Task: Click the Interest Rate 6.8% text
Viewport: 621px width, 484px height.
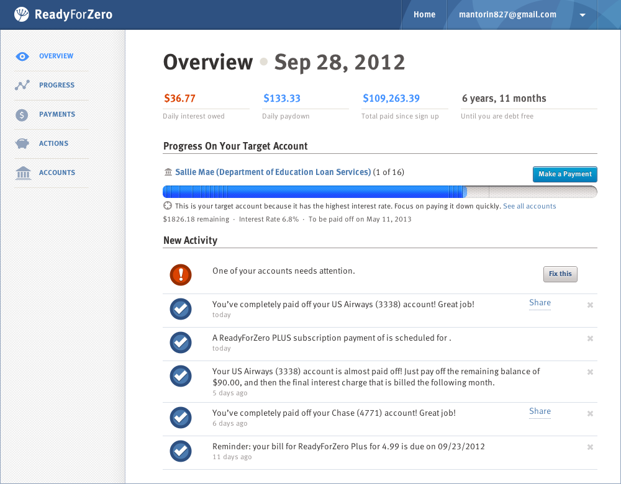Action: 269,219
